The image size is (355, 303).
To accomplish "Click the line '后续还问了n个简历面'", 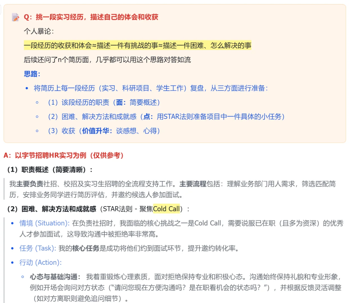I will [107, 60].
